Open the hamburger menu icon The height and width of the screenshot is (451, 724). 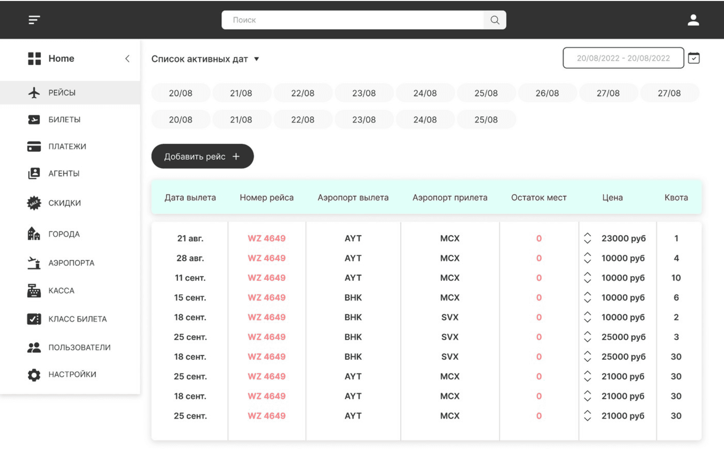point(34,20)
